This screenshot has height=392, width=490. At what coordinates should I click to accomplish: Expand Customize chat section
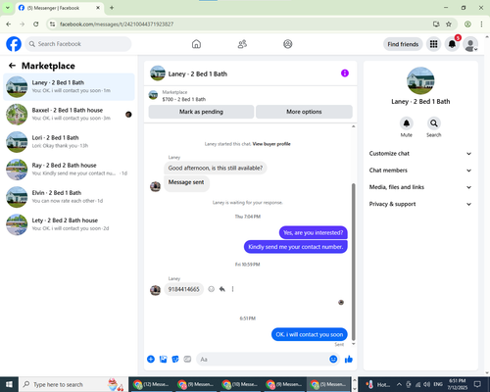pos(420,154)
